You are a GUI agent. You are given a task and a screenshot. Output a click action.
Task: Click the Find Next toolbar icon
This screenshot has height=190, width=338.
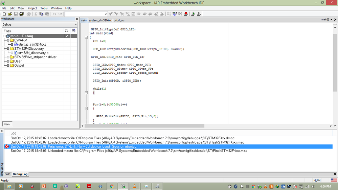116,14
